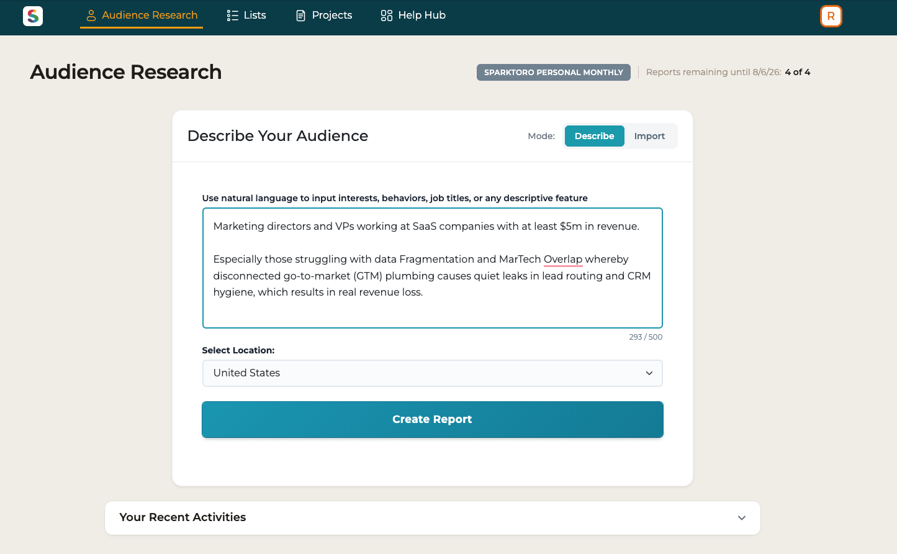
Task: Click the Create Report button
Action: (433, 420)
